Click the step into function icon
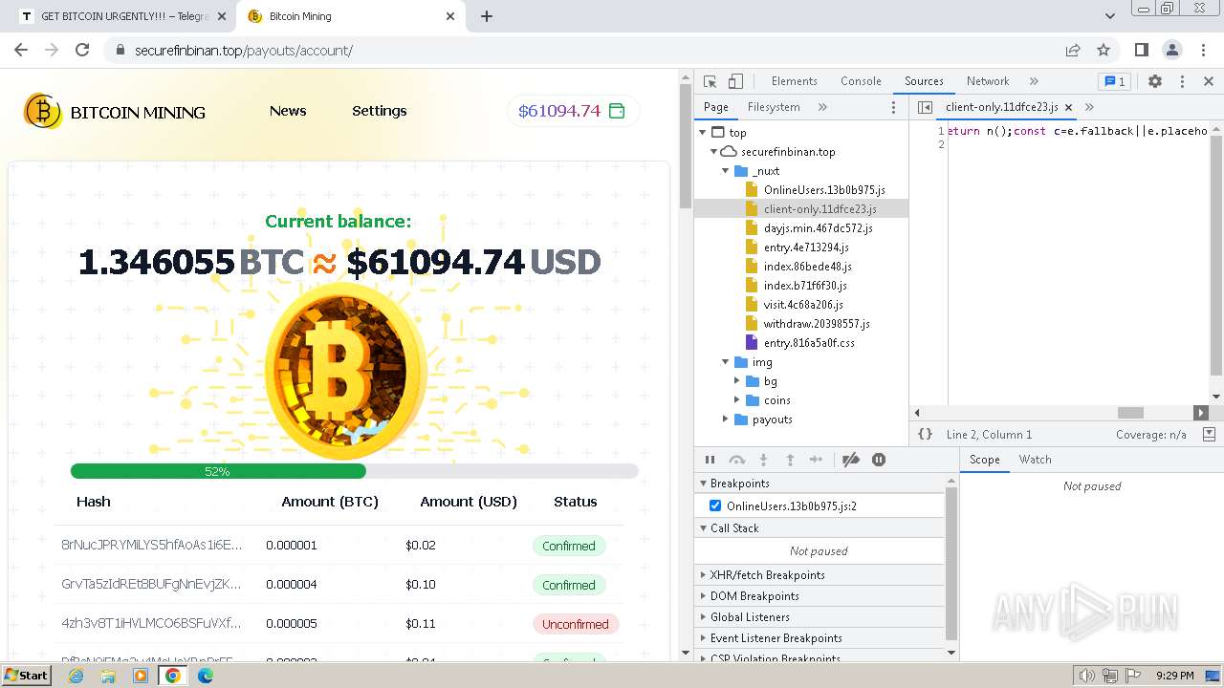1224x688 pixels. coord(763,460)
